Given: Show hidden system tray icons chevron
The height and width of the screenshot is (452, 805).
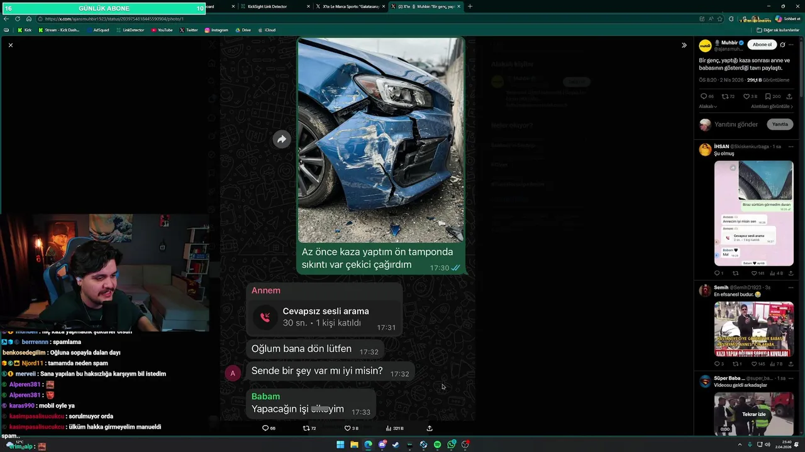Looking at the screenshot, I should tap(740, 444).
